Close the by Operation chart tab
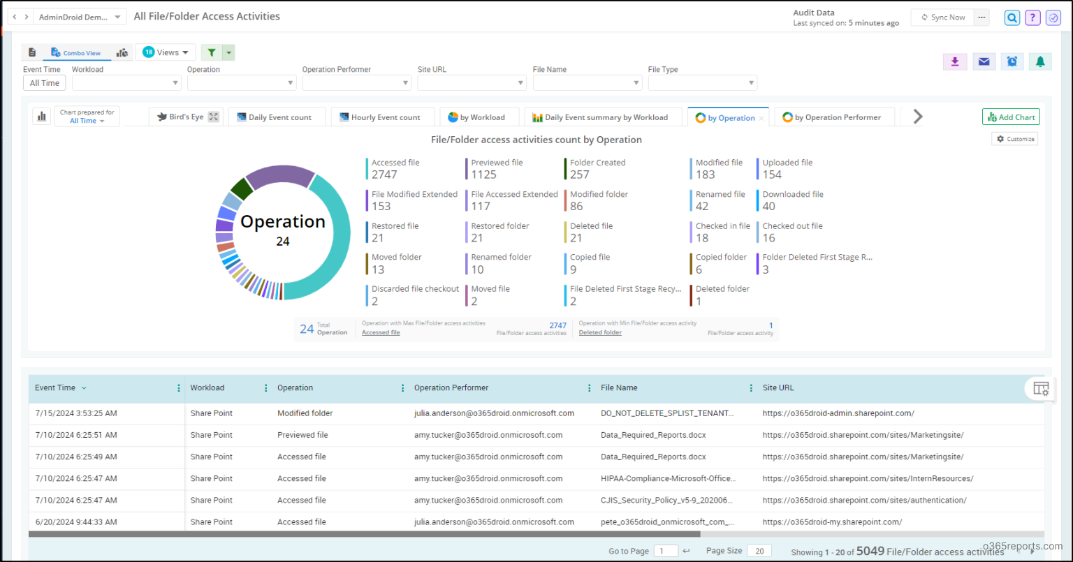 (x=761, y=119)
